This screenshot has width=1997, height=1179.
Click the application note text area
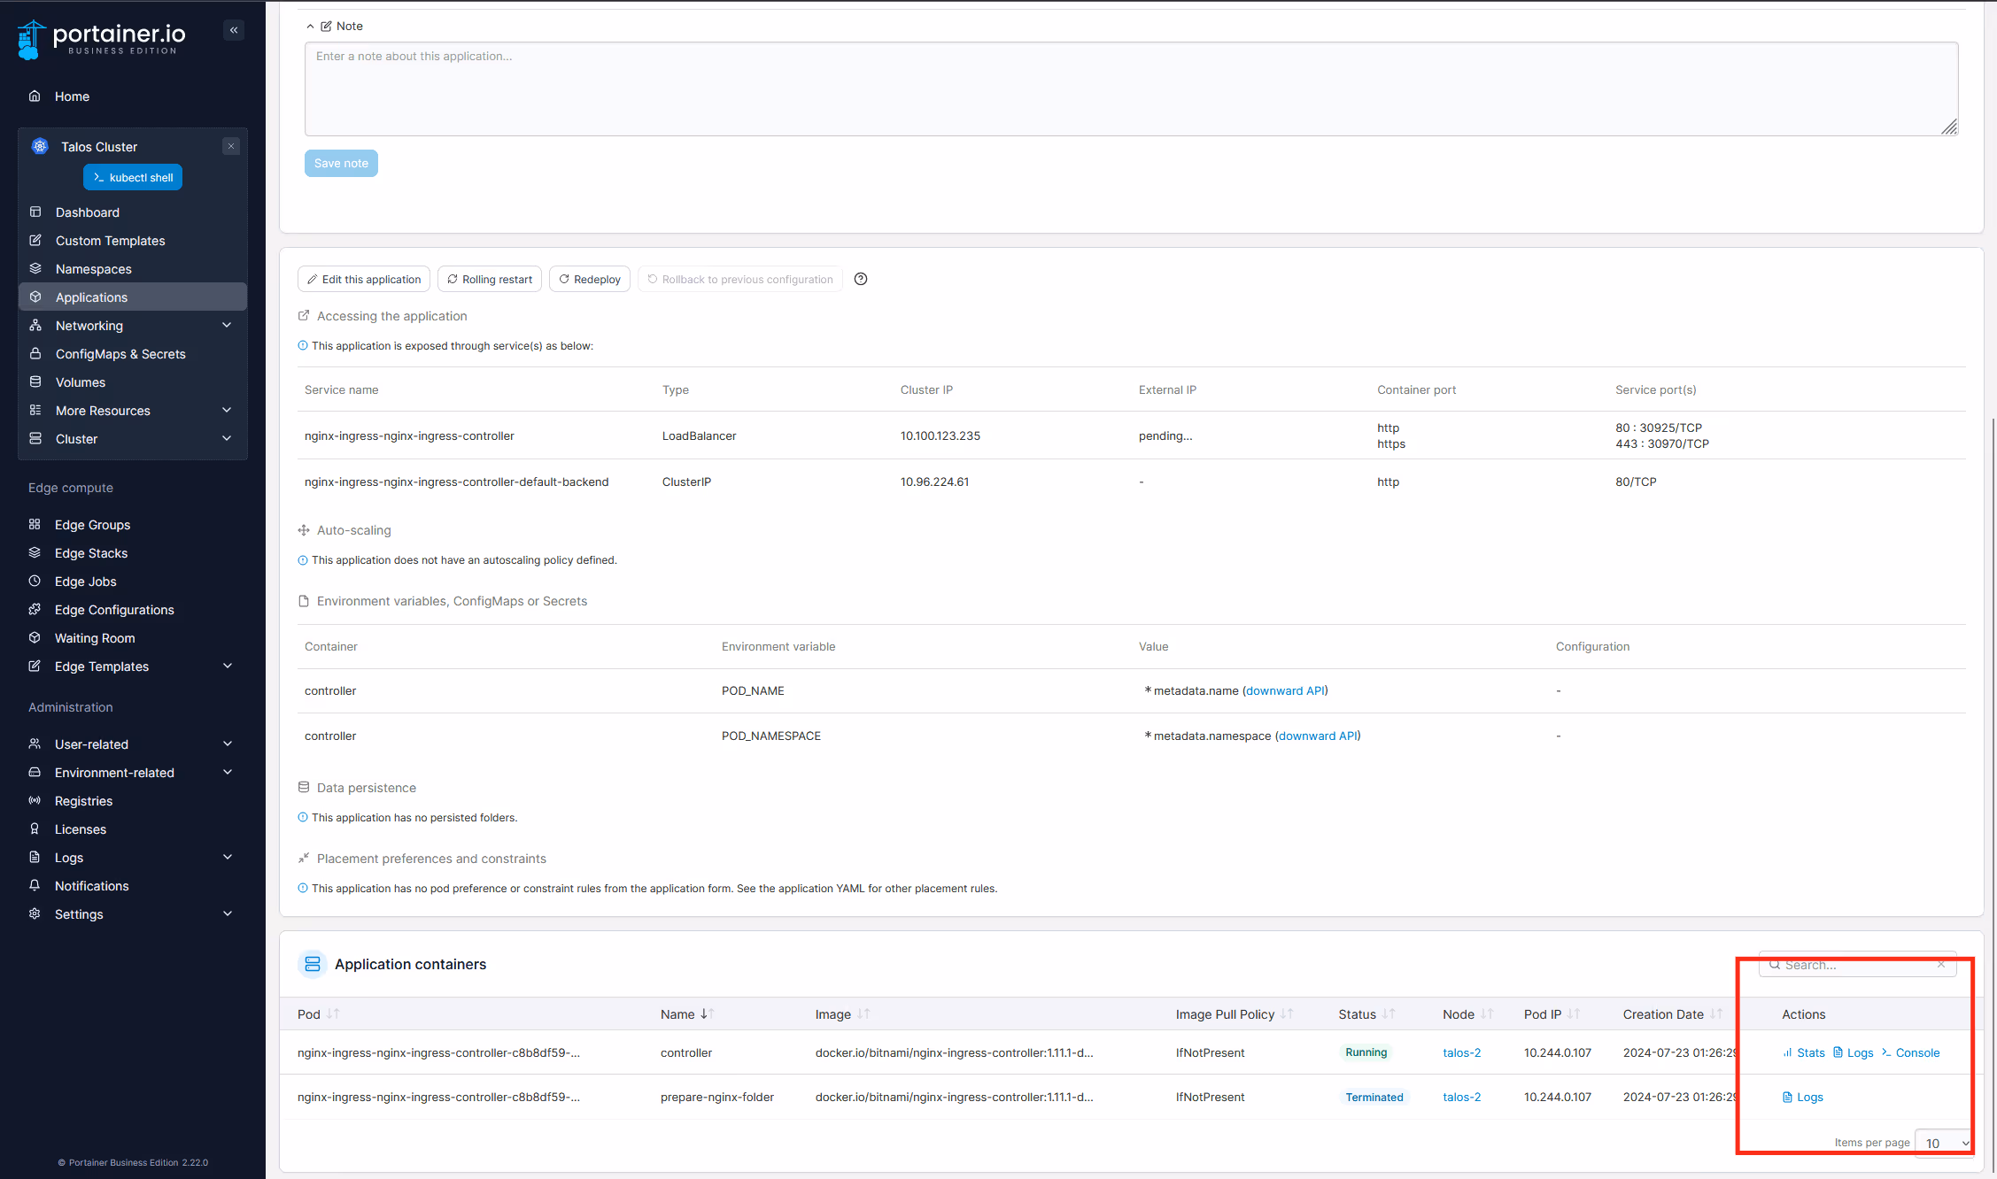[x=1131, y=89]
